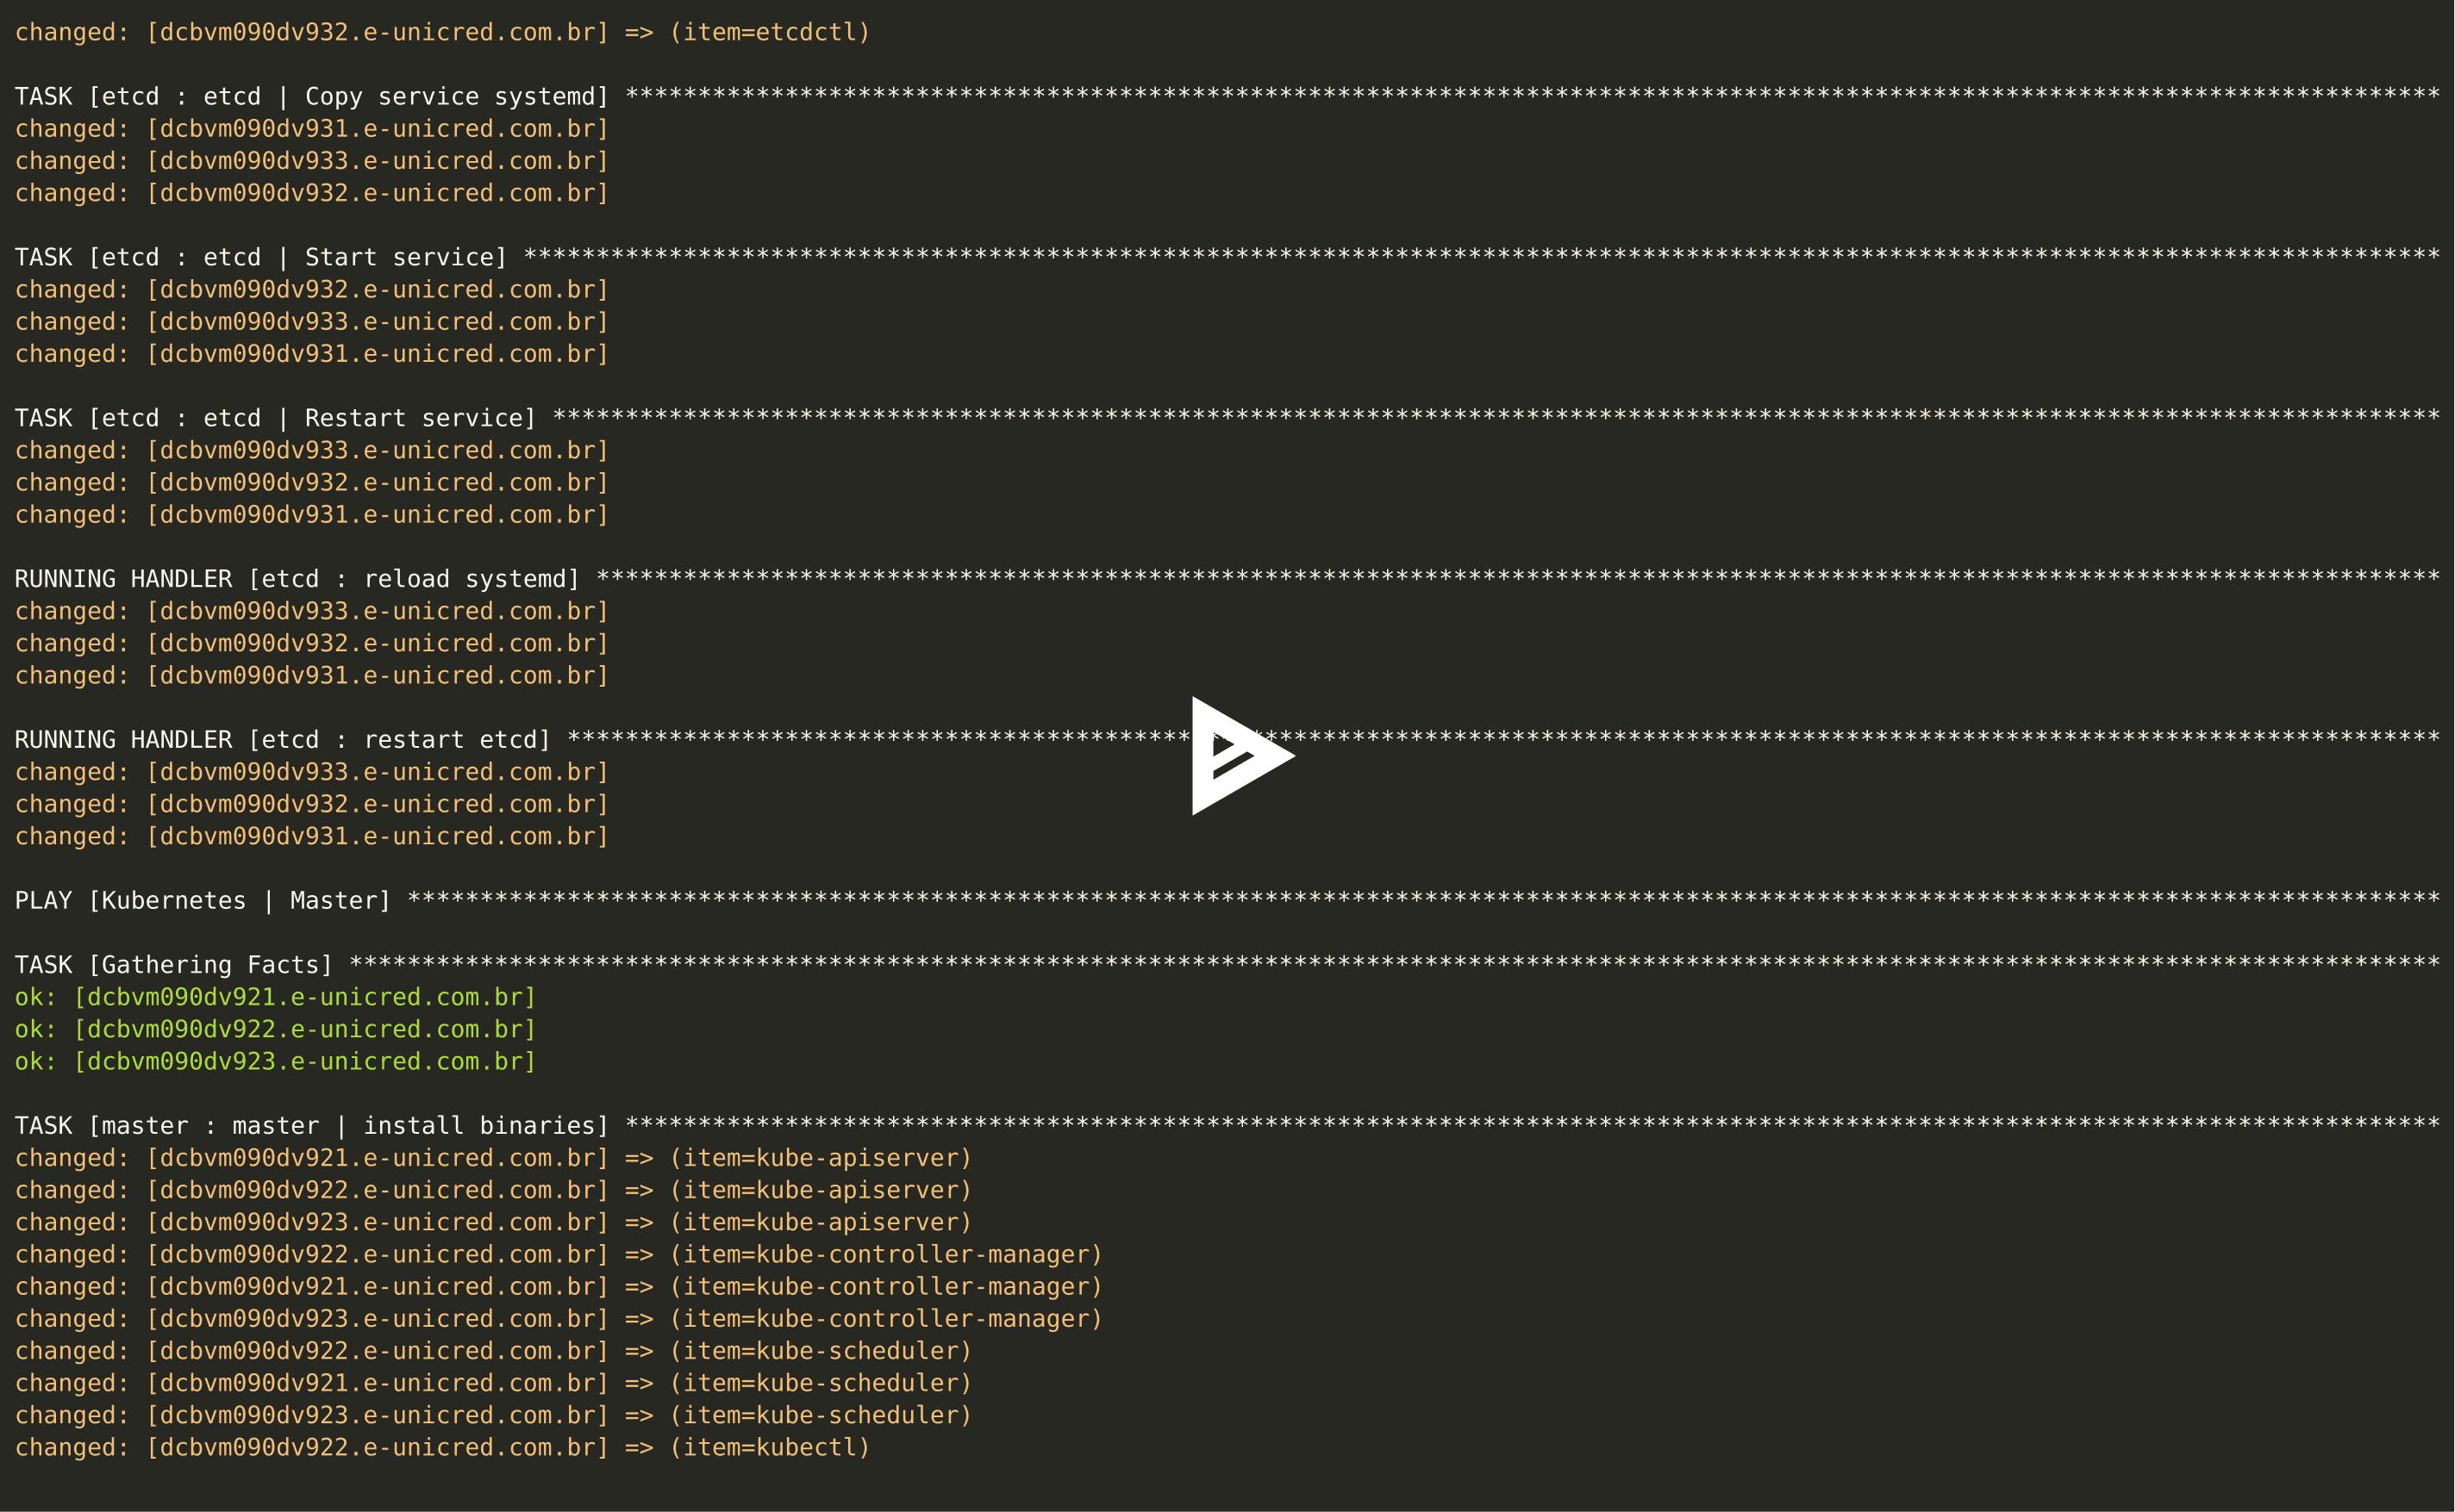Click dv933 changed line under Start service task

pyautogui.click(x=311, y=322)
